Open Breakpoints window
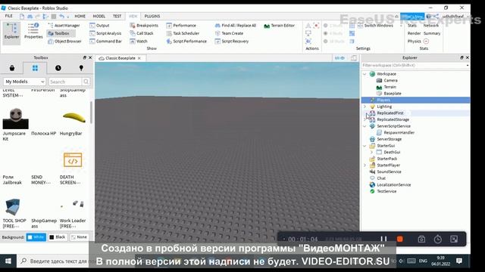 point(144,26)
